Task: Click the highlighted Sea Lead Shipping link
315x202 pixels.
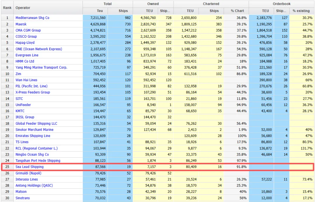Action: click(x=29, y=167)
